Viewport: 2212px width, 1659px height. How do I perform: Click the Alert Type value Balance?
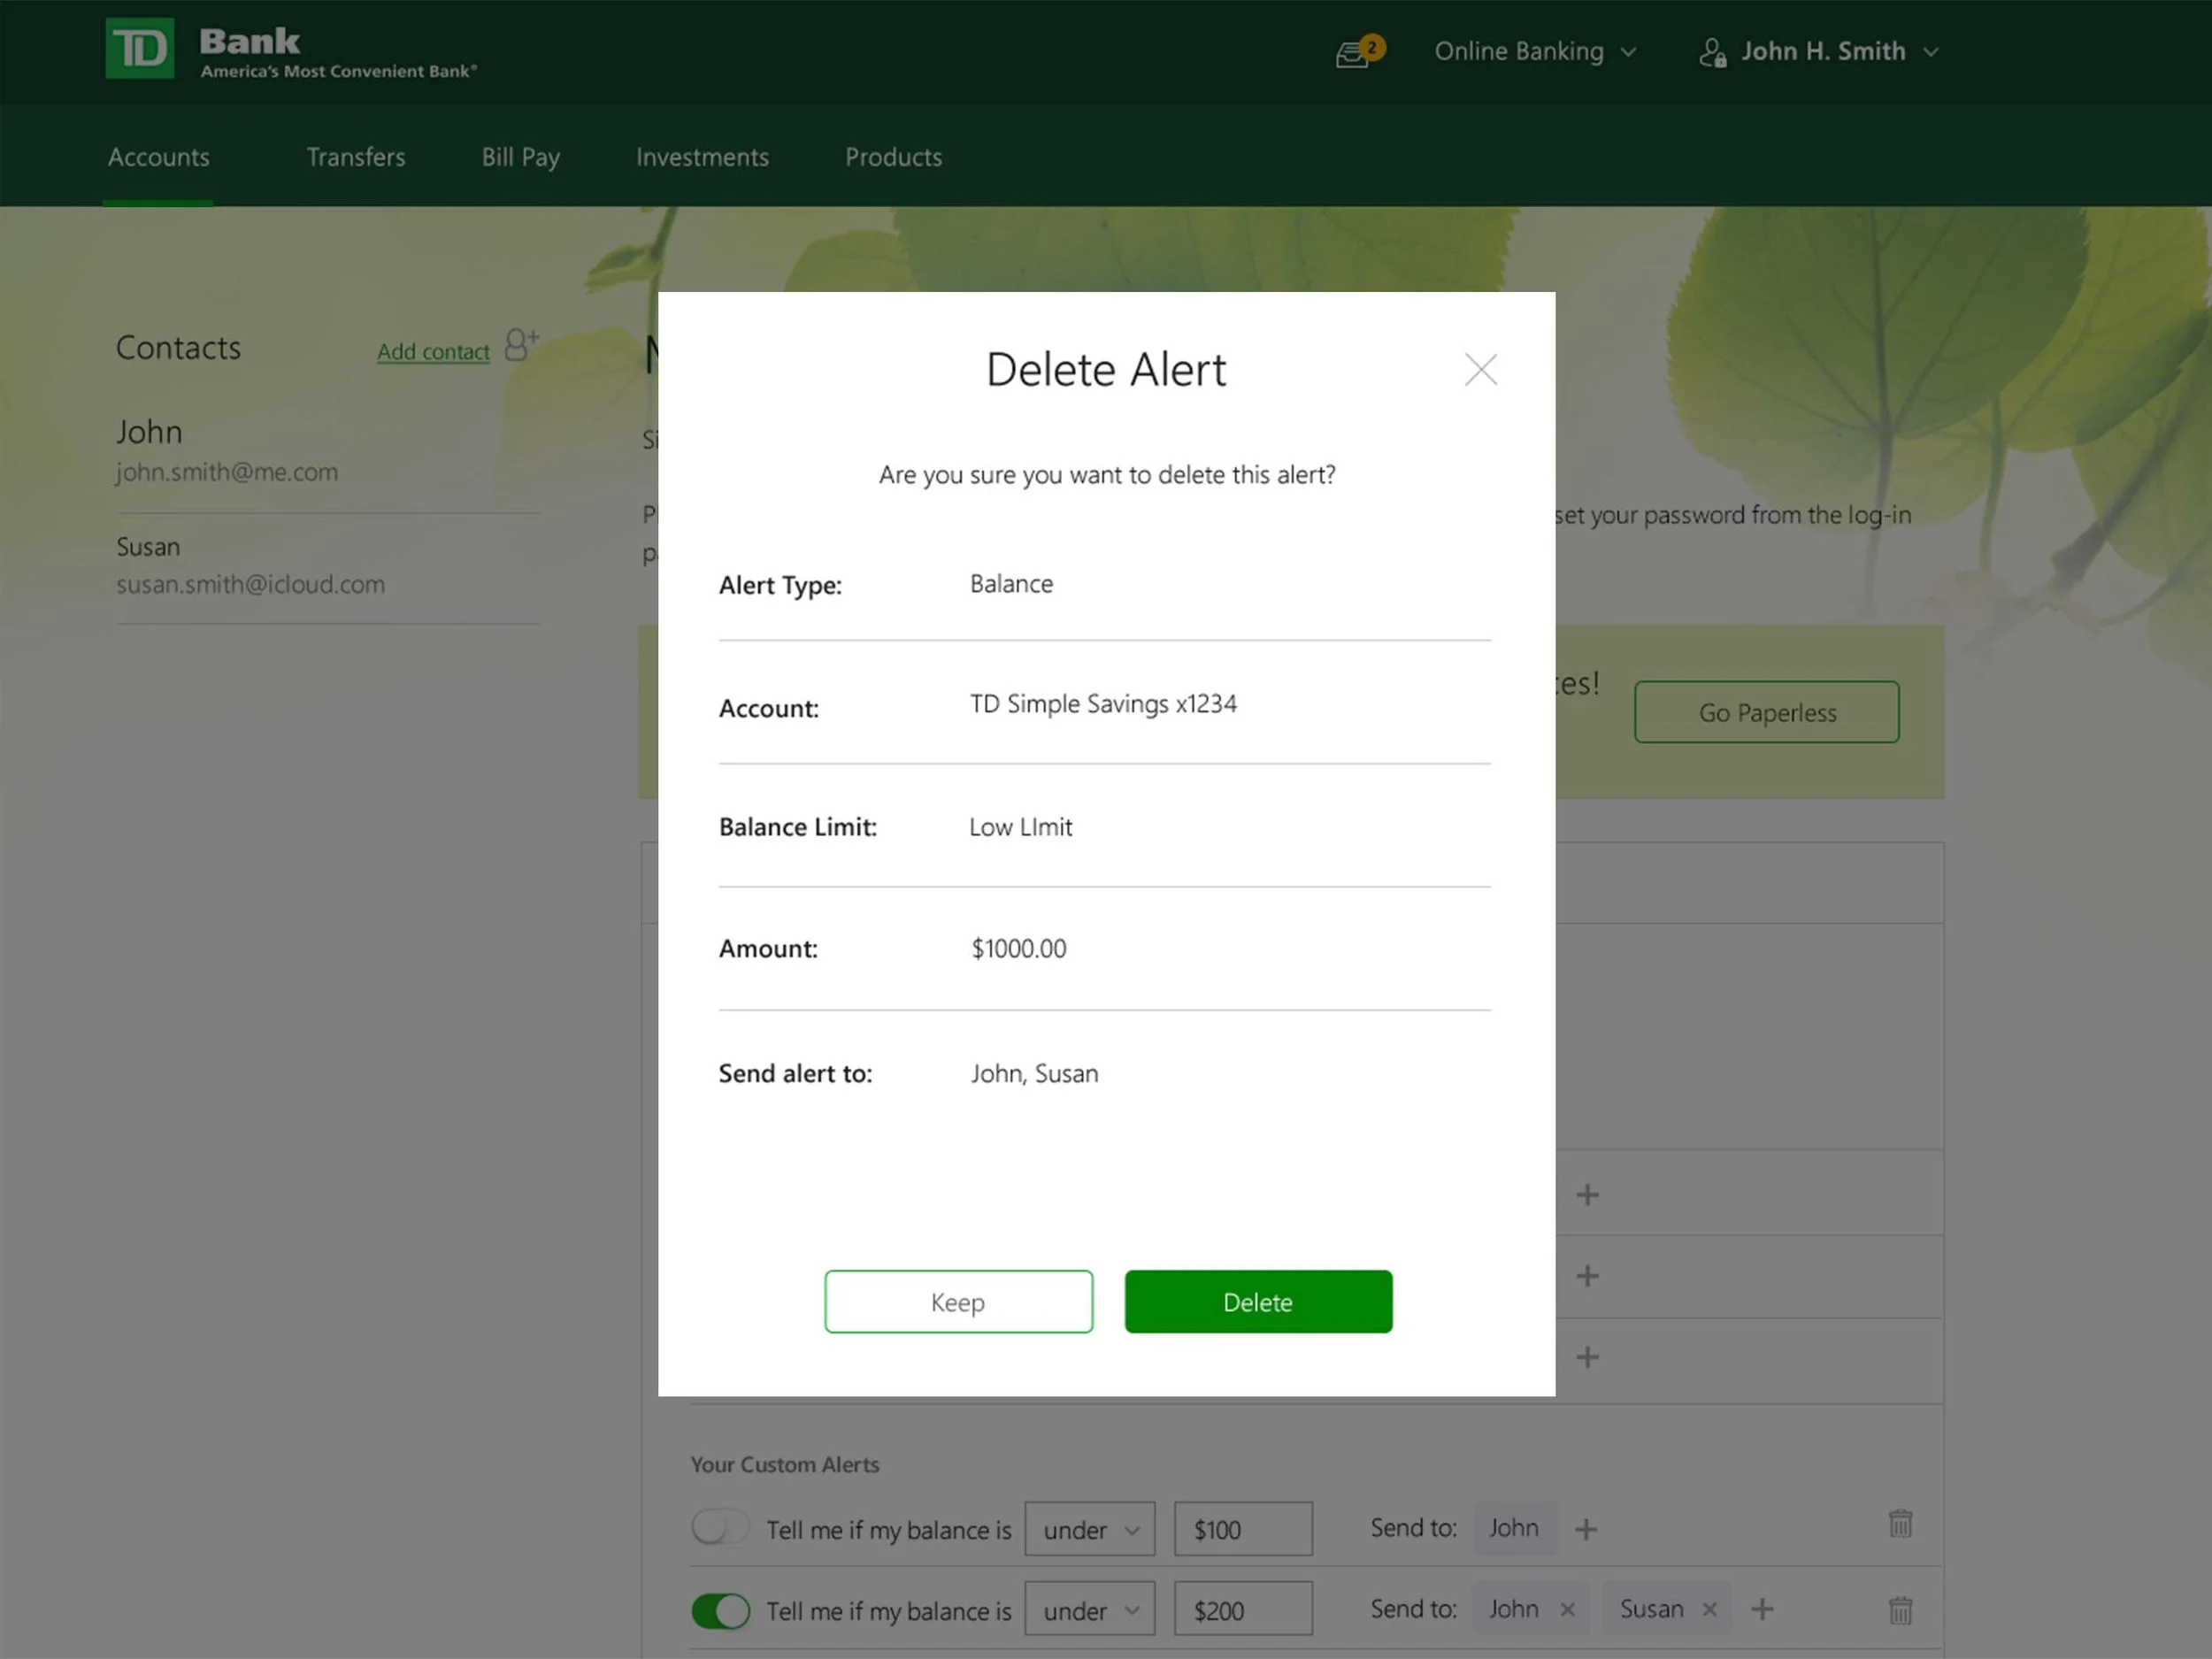1011,584
